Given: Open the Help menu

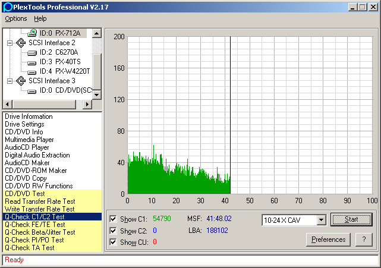Looking at the screenshot, I should 40,18.
